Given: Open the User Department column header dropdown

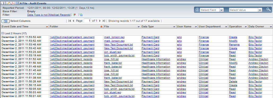Looking at the screenshot, I should [226, 27].
